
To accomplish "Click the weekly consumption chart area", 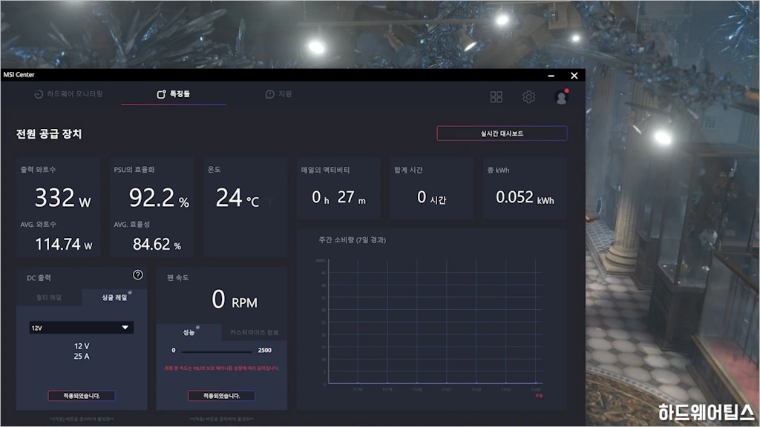I will (434, 322).
